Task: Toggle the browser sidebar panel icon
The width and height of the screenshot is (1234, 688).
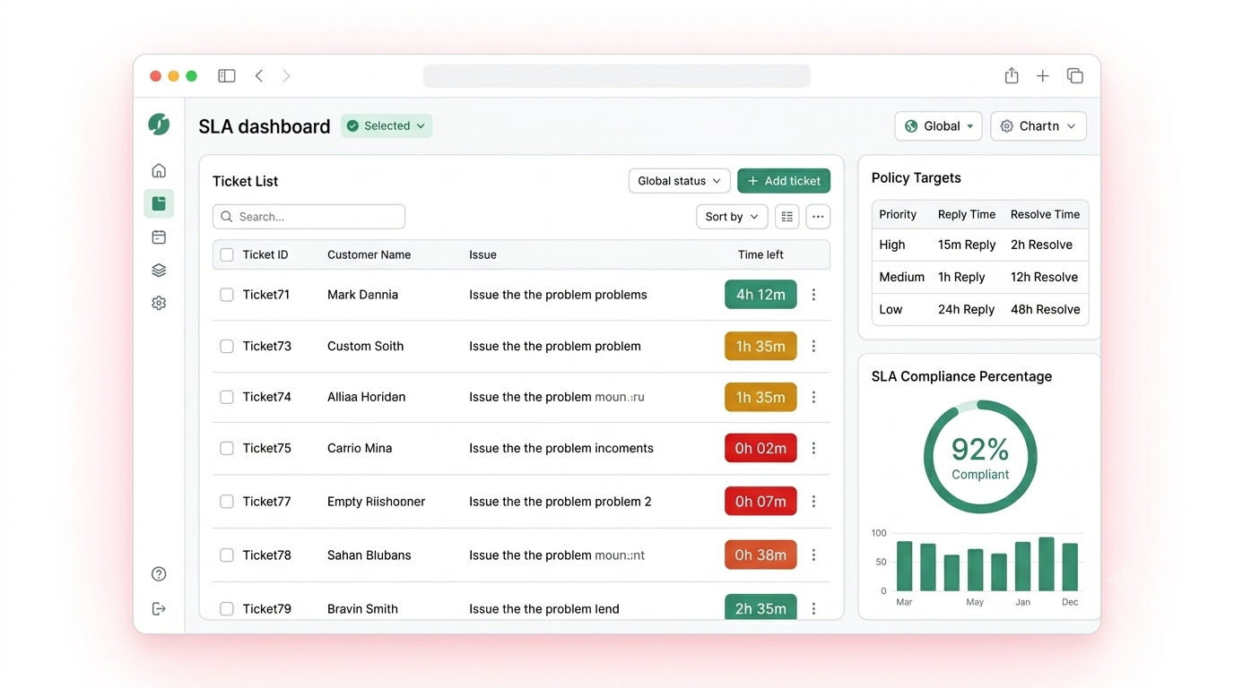Action: pyautogui.click(x=227, y=76)
